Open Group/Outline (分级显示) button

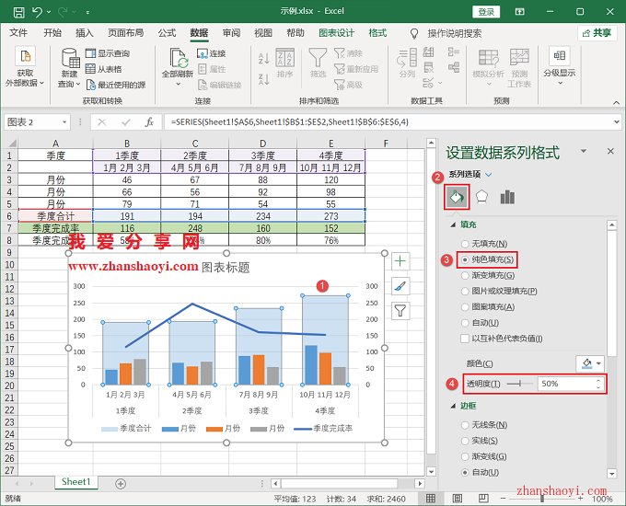click(x=560, y=67)
